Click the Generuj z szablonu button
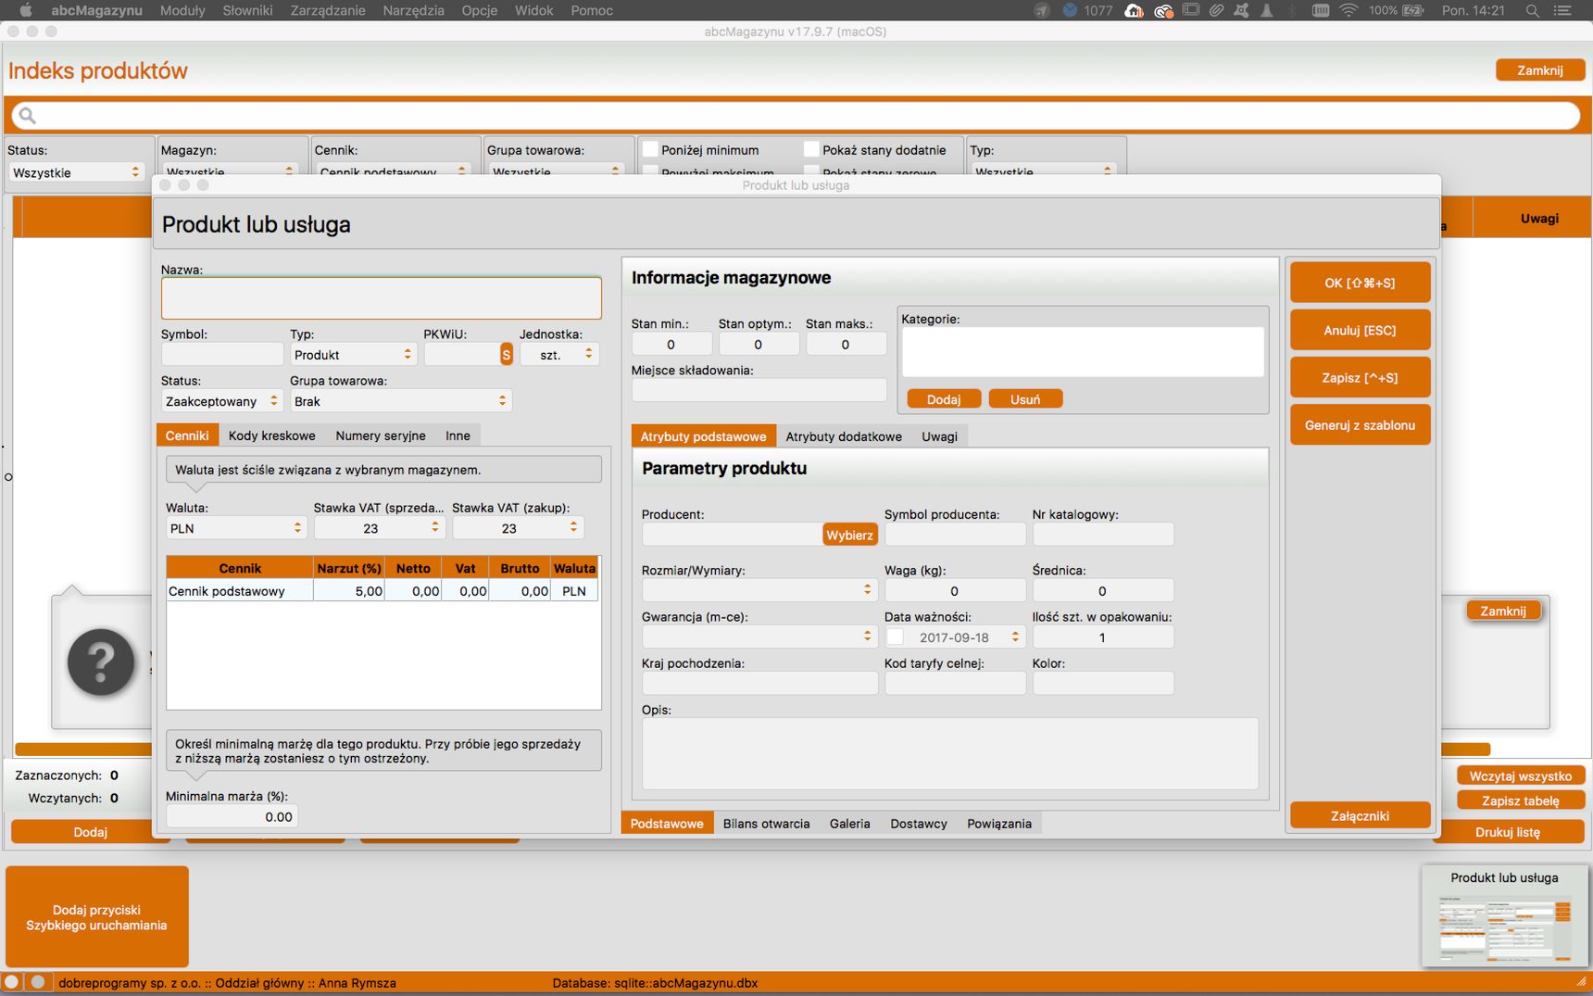1593x996 pixels. (1360, 425)
